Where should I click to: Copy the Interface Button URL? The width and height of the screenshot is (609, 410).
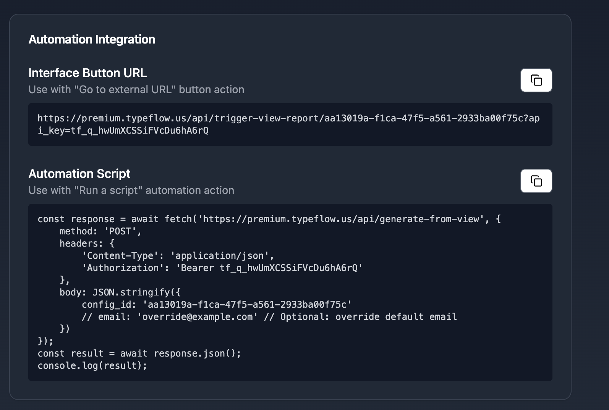tap(536, 80)
